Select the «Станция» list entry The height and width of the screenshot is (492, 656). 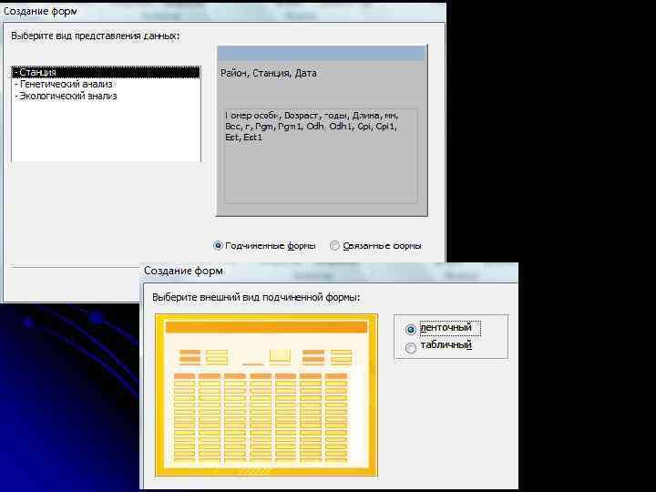[x=106, y=72]
